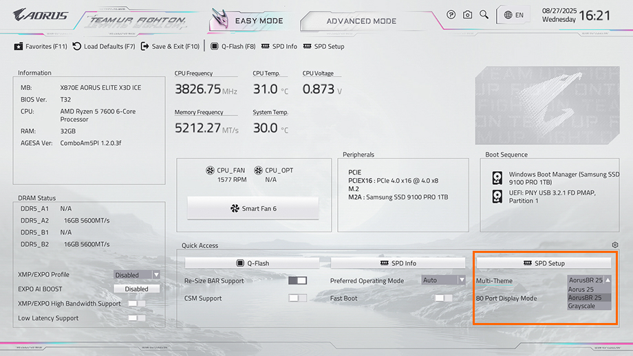Screen dimensions: 633x356
Task: Toggle Re-Size BAR Support switch
Action: pyautogui.click(x=297, y=280)
